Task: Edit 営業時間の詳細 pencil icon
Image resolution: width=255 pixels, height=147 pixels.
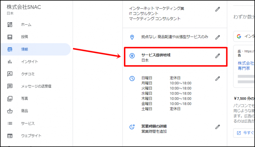Action: click(x=217, y=127)
